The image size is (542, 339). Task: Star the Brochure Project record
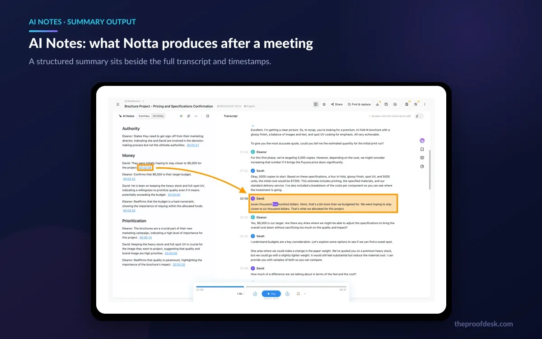pyautogui.click(x=324, y=104)
